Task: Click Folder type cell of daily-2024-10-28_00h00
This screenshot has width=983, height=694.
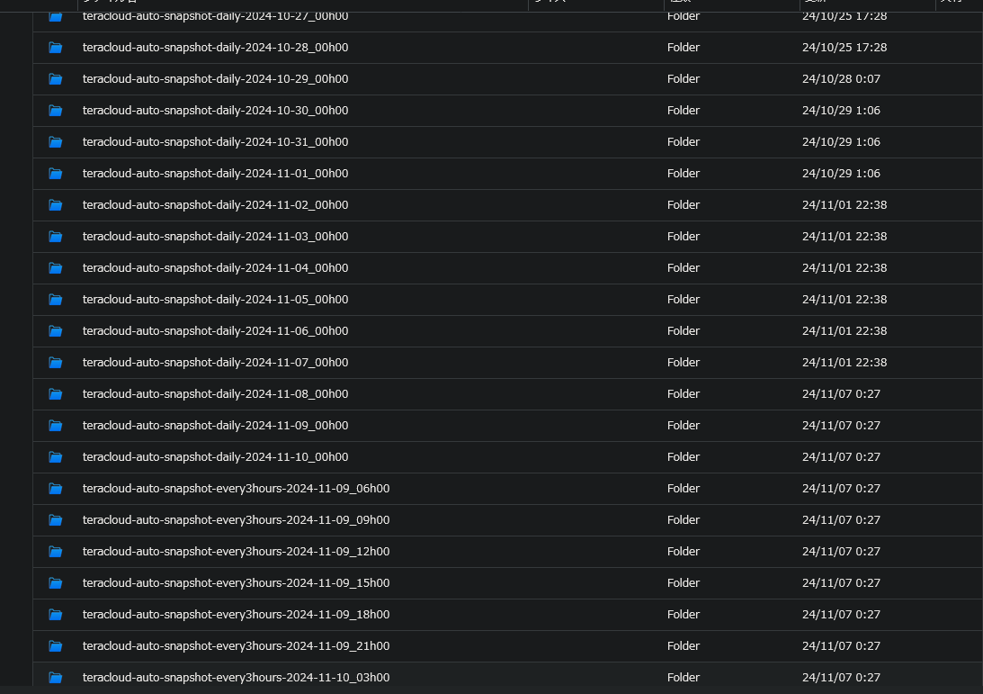Action: click(684, 48)
